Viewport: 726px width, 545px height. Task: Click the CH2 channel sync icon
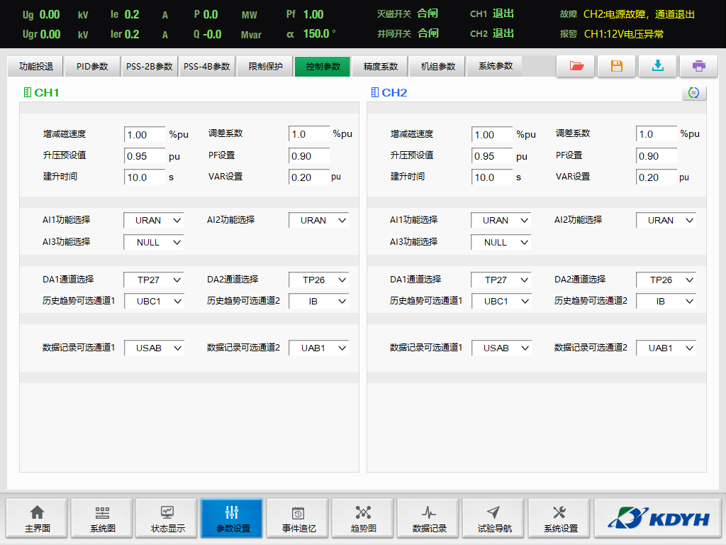[x=694, y=93]
